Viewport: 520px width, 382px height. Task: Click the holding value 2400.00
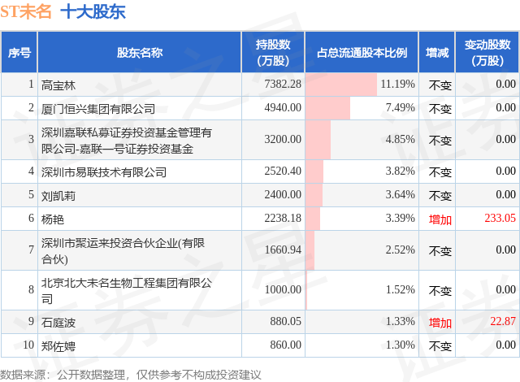pos(283,194)
